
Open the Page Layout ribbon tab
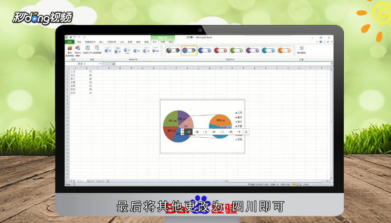pos(112,42)
